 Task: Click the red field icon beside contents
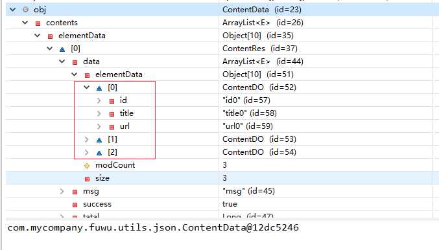pos(38,23)
